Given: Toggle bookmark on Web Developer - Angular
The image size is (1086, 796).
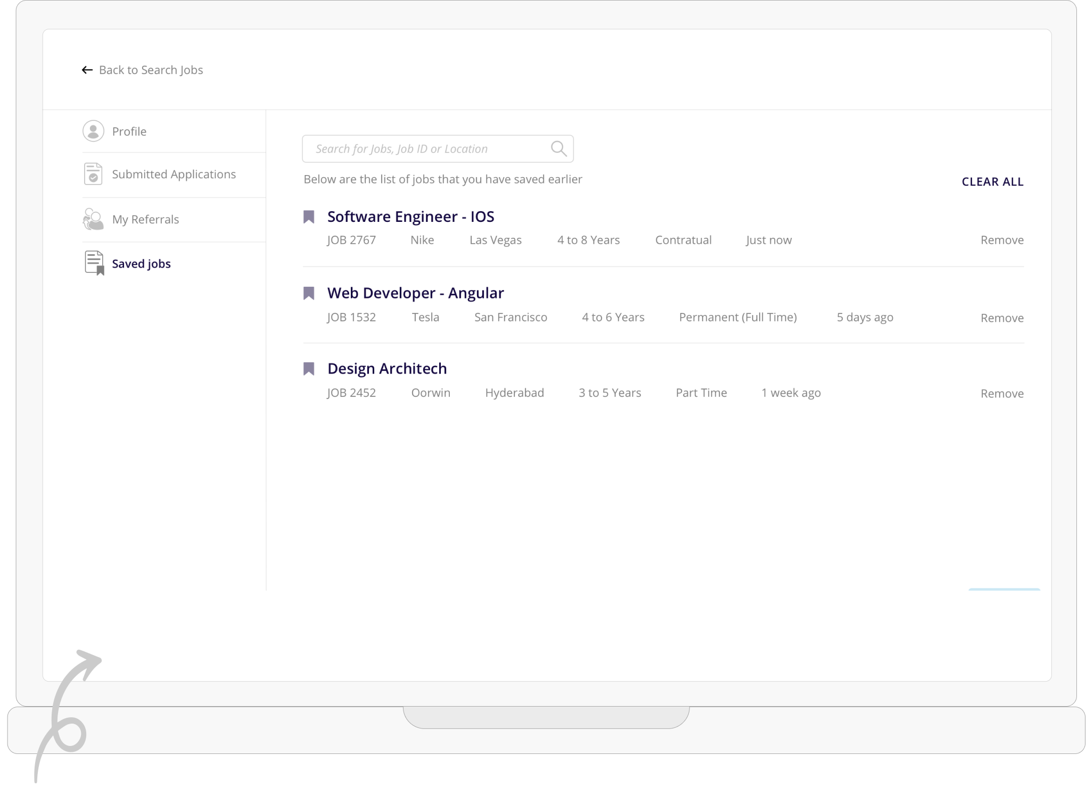Looking at the screenshot, I should tap(309, 293).
